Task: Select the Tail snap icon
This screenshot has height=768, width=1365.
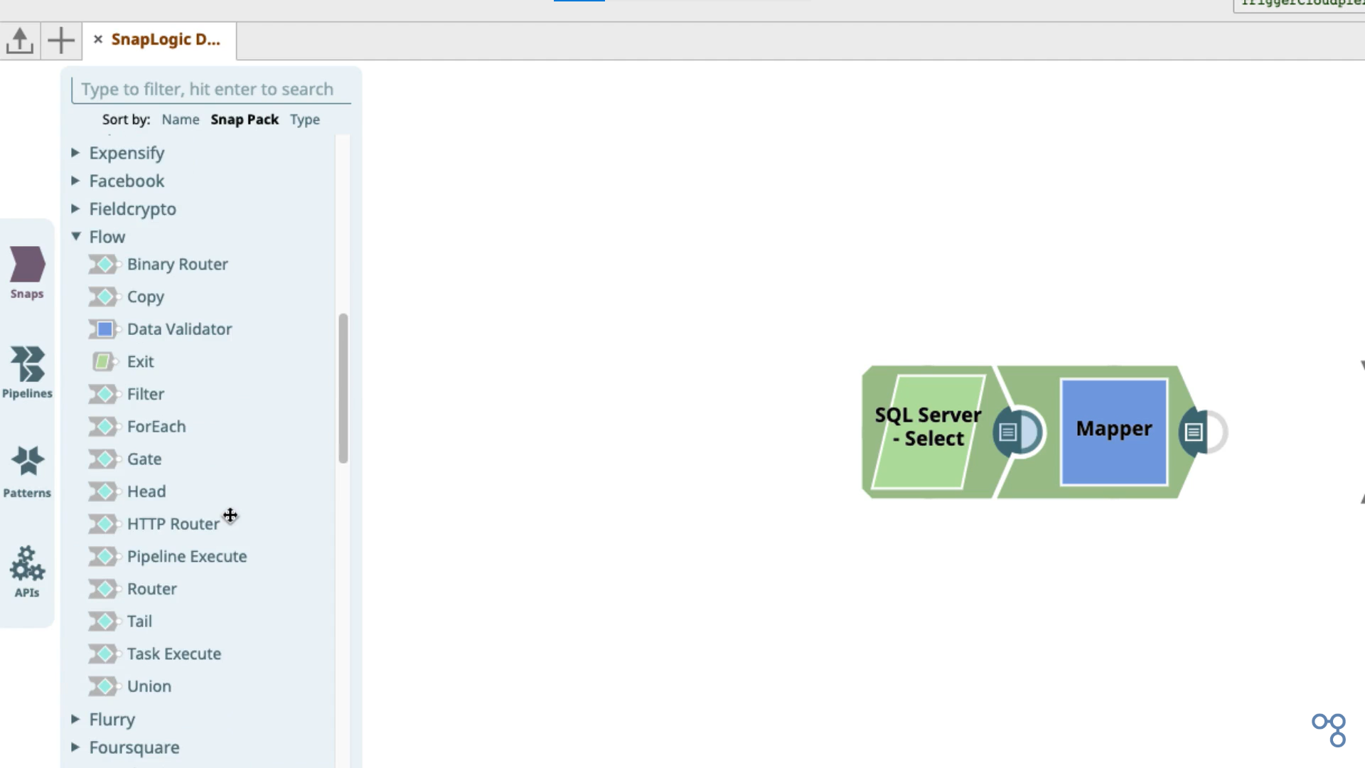Action: [105, 621]
